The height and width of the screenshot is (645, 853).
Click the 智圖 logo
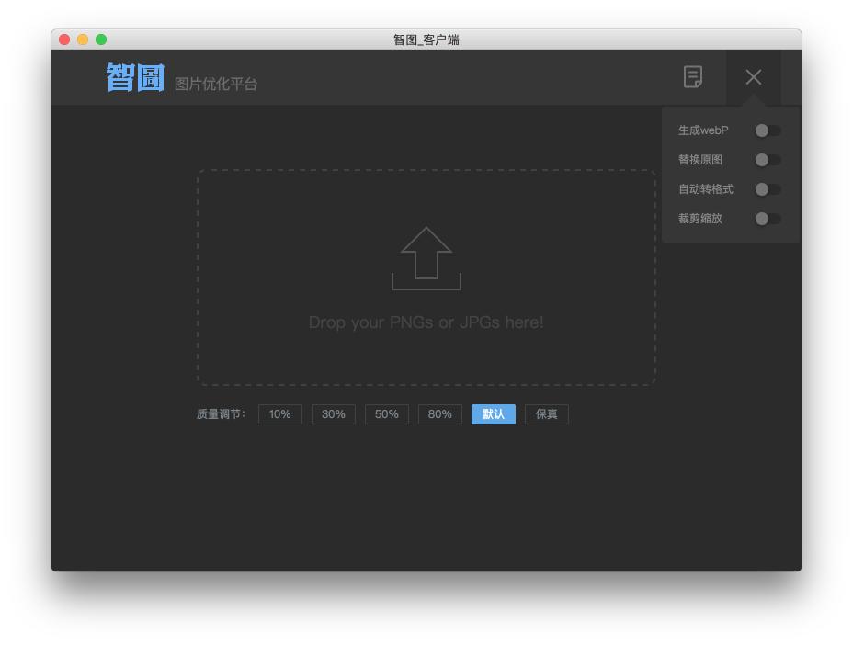pyautogui.click(x=134, y=77)
